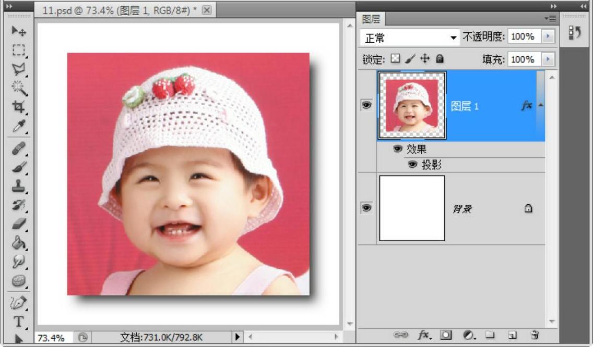Pick the Eyedropper tool
Viewport: 593px width, 347px height.
click(x=19, y=126)
